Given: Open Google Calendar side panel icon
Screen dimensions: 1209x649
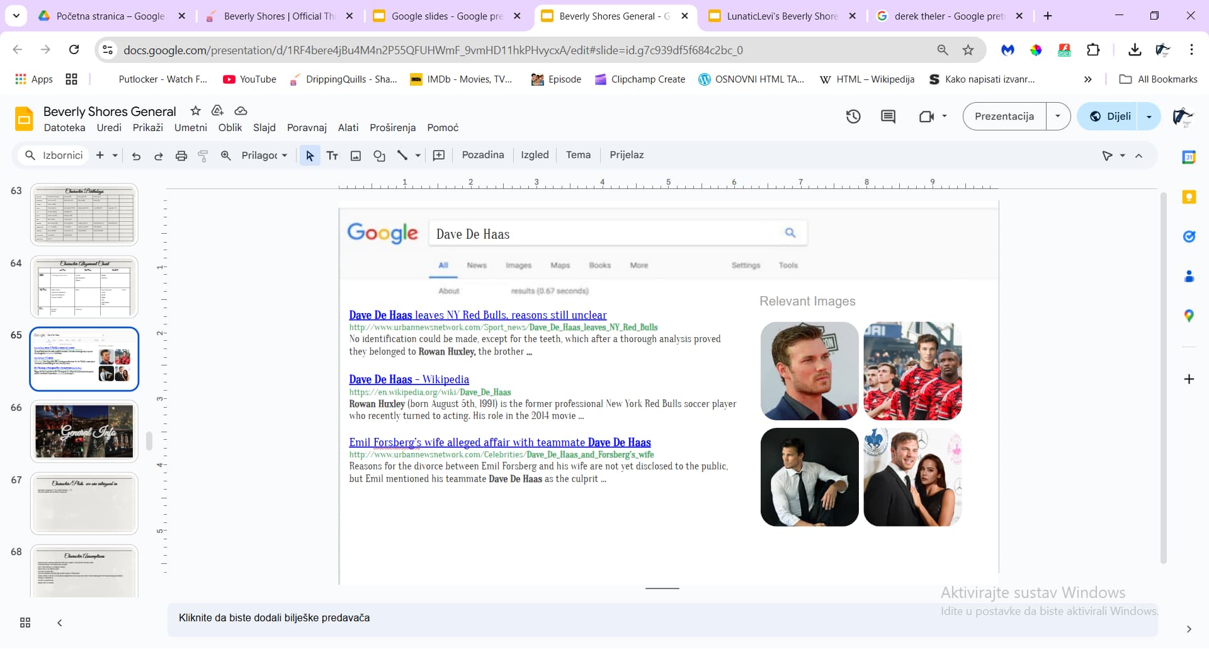Looking at the screenshot, I should (1189, 158).
